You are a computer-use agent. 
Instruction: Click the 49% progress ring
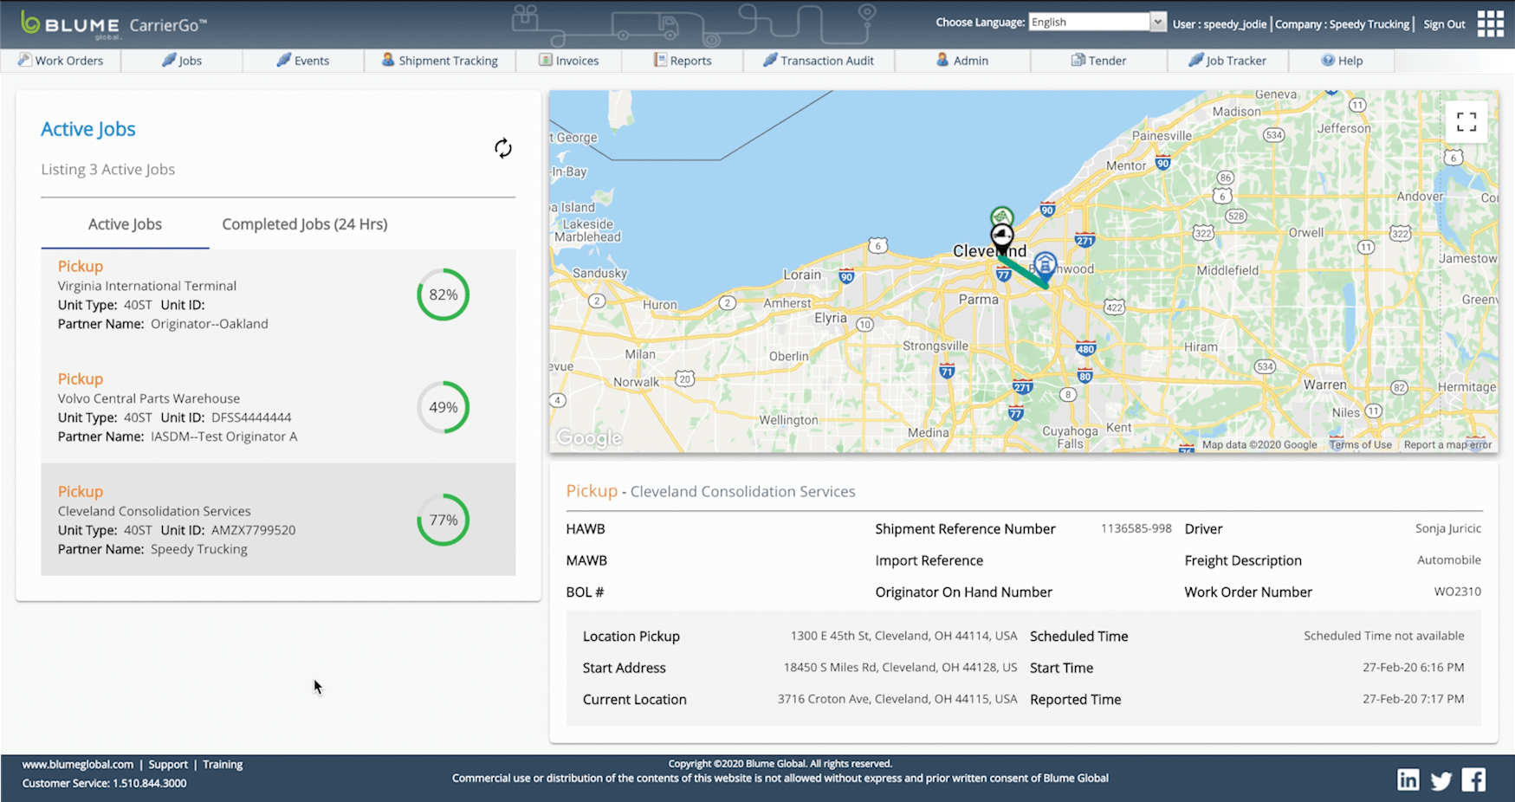tap(443, 407)
